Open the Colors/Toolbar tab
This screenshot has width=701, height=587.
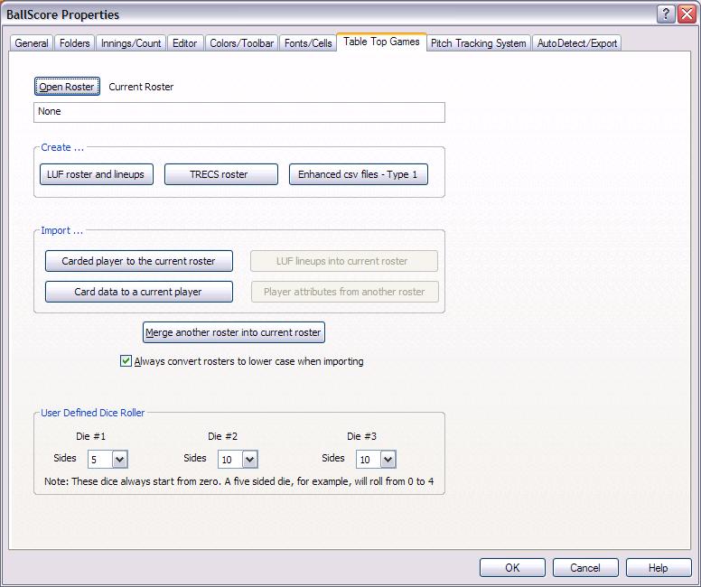(242, 43)
